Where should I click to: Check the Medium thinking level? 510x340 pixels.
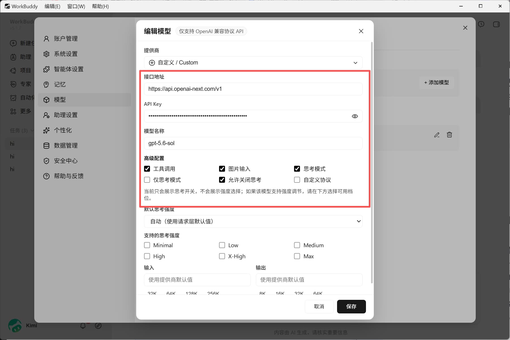tap(297, 245)
